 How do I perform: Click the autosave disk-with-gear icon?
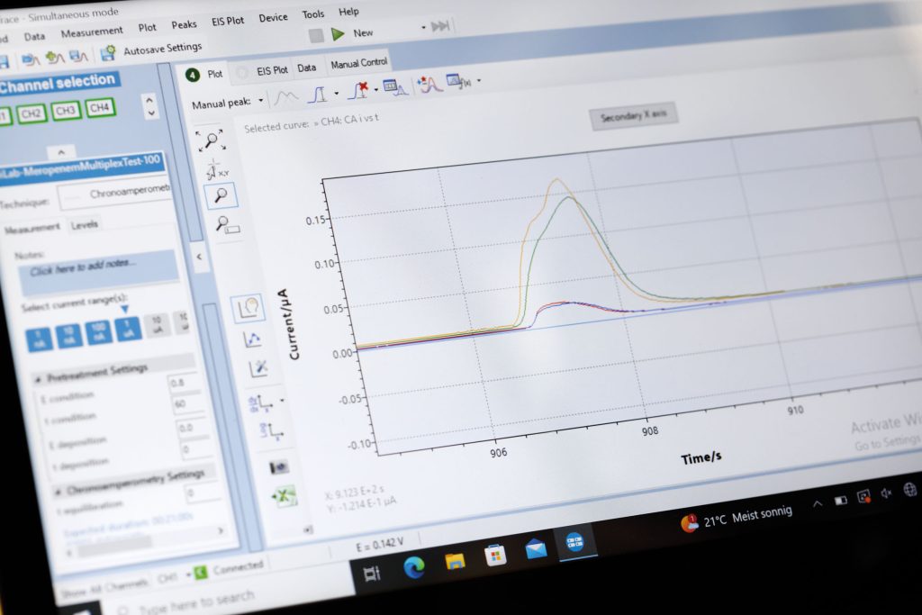click(108, 53)
